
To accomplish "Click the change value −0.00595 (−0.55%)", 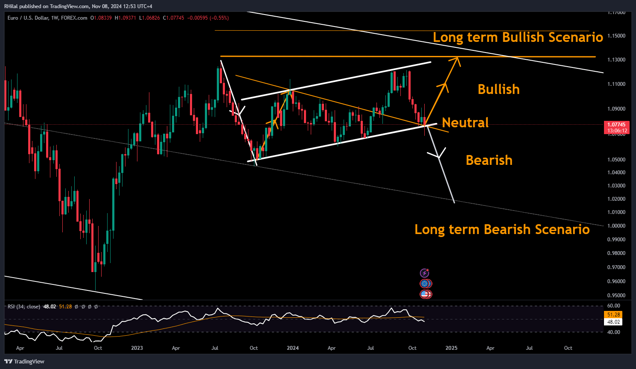I will (x=208, y=18).
